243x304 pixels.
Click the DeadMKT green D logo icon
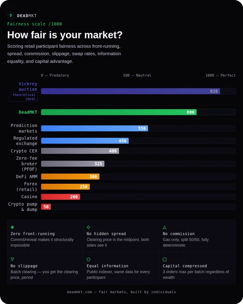click(11, 16)
